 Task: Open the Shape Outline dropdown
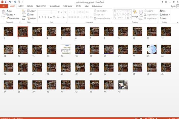151,15
